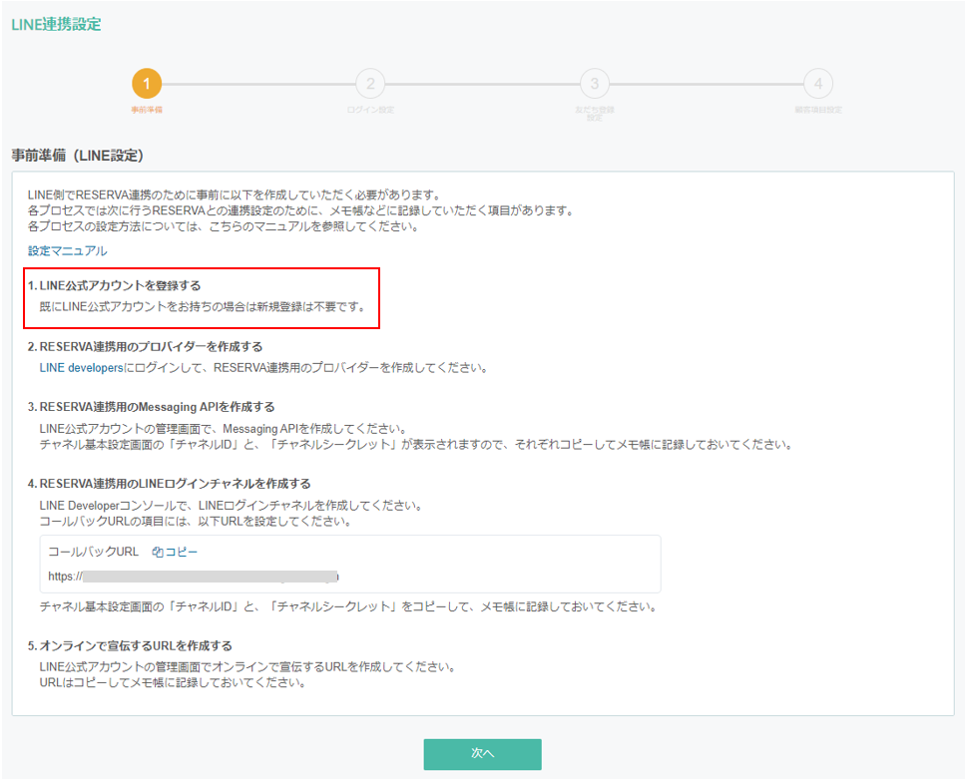This screenshot has width=965, height=780.
Task: Click the 友だち登録設定 step label
Action: click(594, 113)
